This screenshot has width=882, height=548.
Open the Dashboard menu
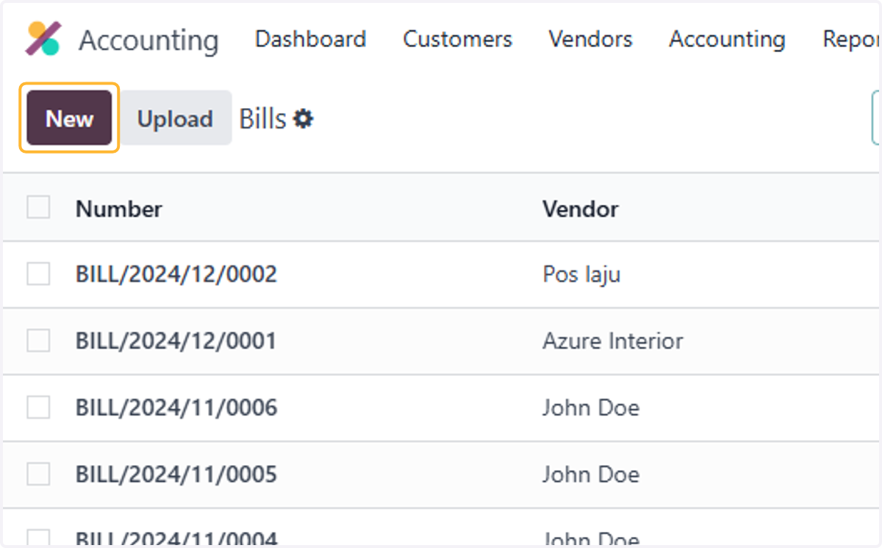click(x=310, y=39)
